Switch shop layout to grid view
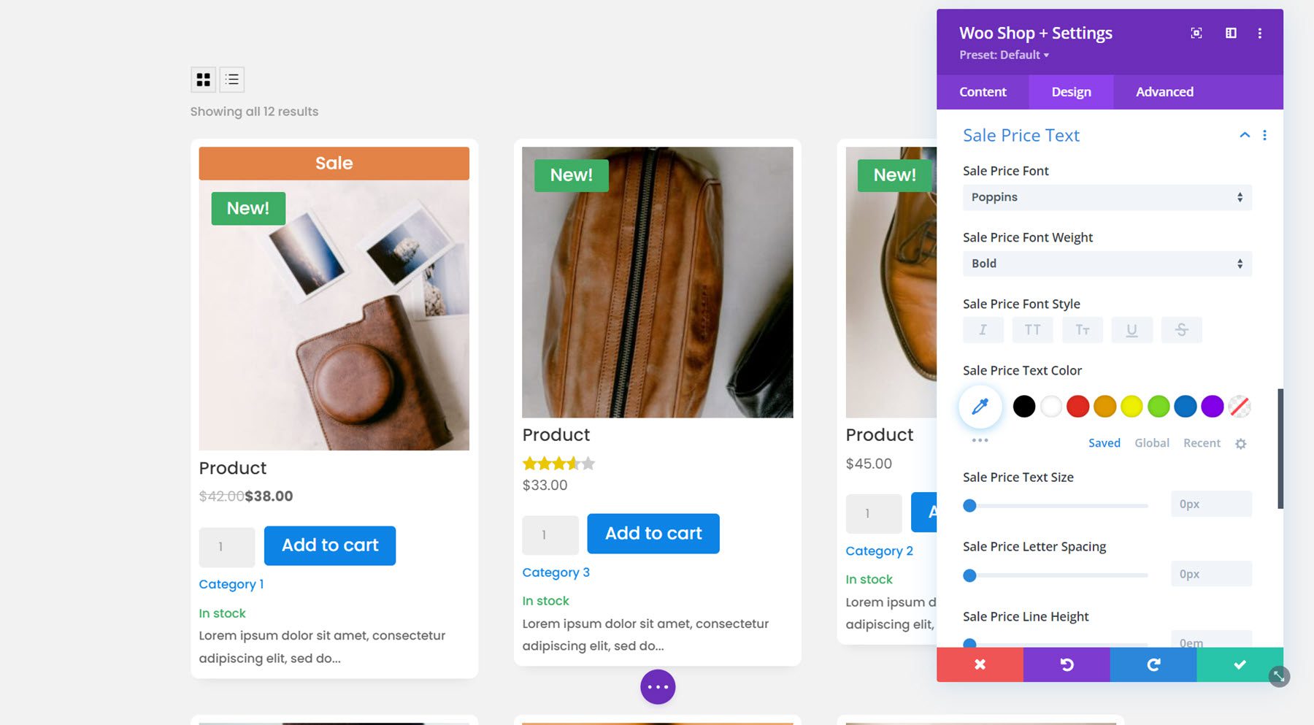The height and width of the screenshot is (725, 1314). point(204,79)
